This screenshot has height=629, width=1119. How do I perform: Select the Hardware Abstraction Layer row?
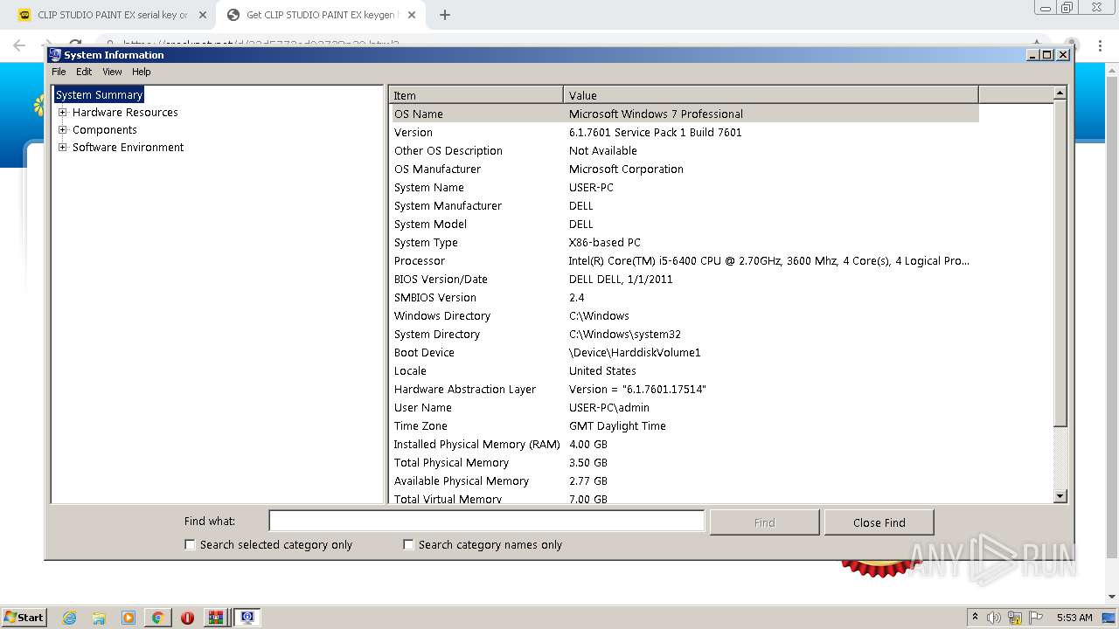click(685, 389)
